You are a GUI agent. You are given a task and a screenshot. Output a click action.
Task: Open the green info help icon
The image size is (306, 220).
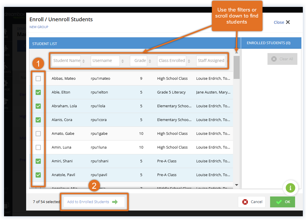coord(290,188)
